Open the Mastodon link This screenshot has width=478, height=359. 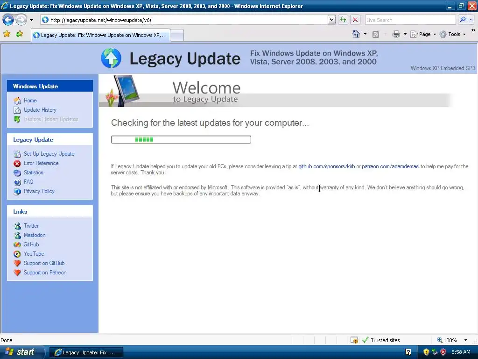tap(35, 235)
